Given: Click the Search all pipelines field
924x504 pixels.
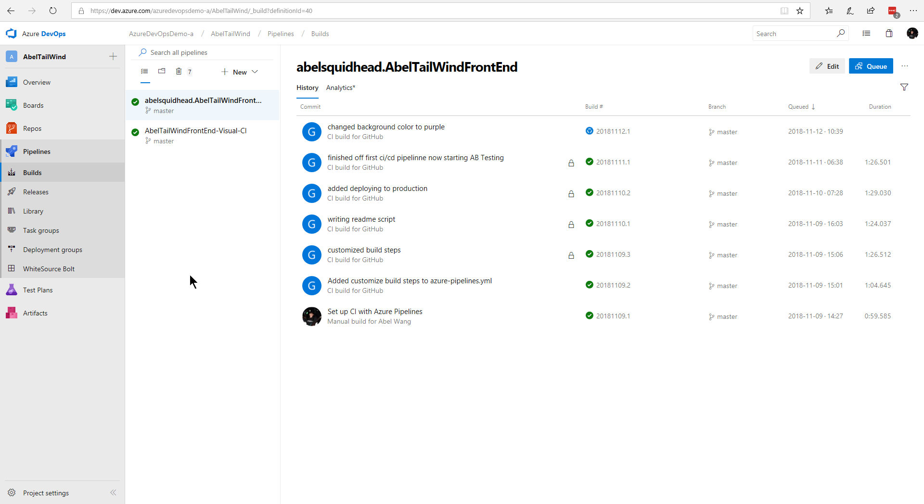Looking at the screenshot, I should (202, 52).
